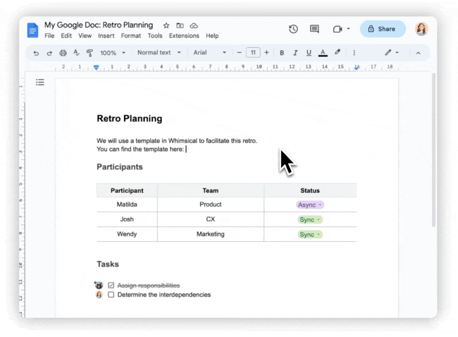Increase font size with plus

[266, 52]
